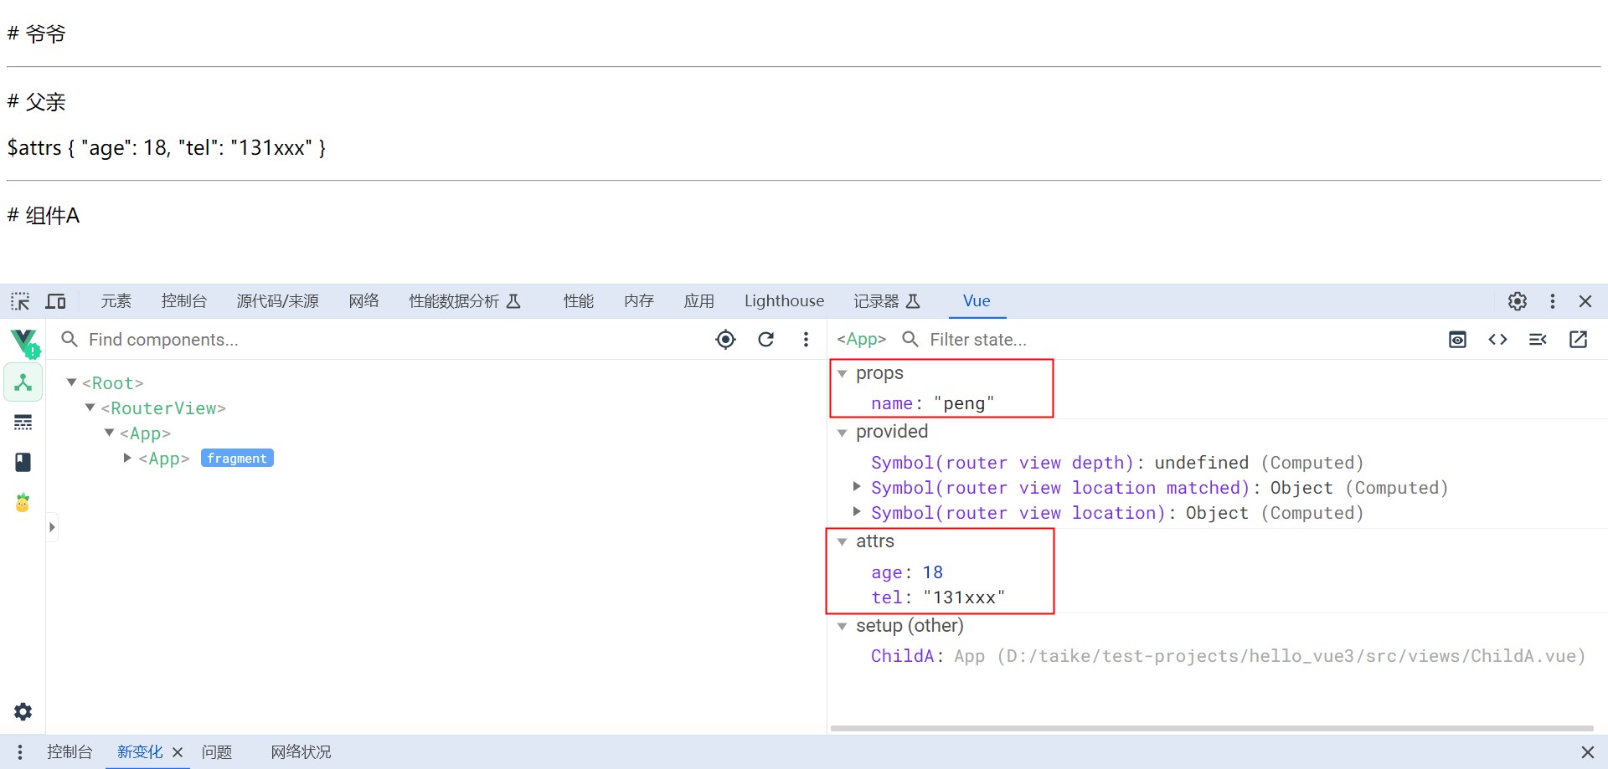Close the DevTools panel

pyautogui.click(x=1585, y=301)
